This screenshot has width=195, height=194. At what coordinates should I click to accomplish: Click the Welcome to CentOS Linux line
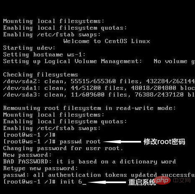coord(107,41)
